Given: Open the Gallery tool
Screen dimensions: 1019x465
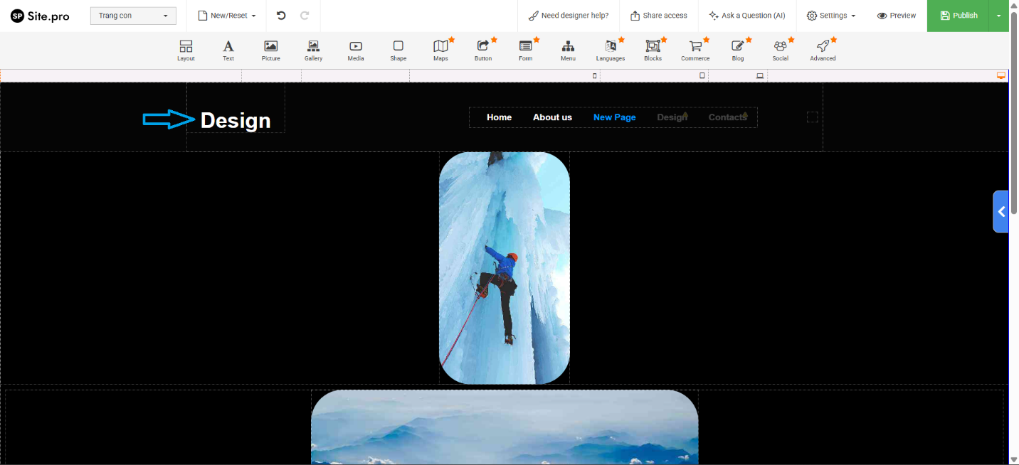Looking at the screenshot, I should click(x=313, y=47).
